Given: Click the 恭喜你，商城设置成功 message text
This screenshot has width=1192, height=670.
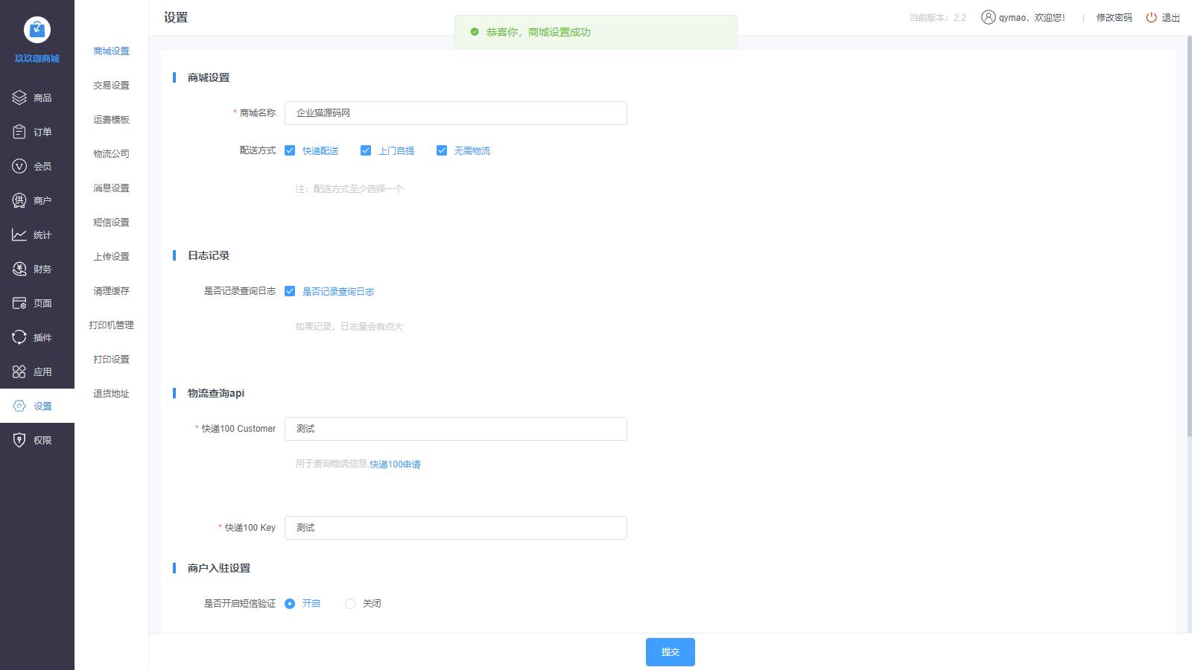Looking at the screenshot, I should pyautogui.click(x=539, y=32).
